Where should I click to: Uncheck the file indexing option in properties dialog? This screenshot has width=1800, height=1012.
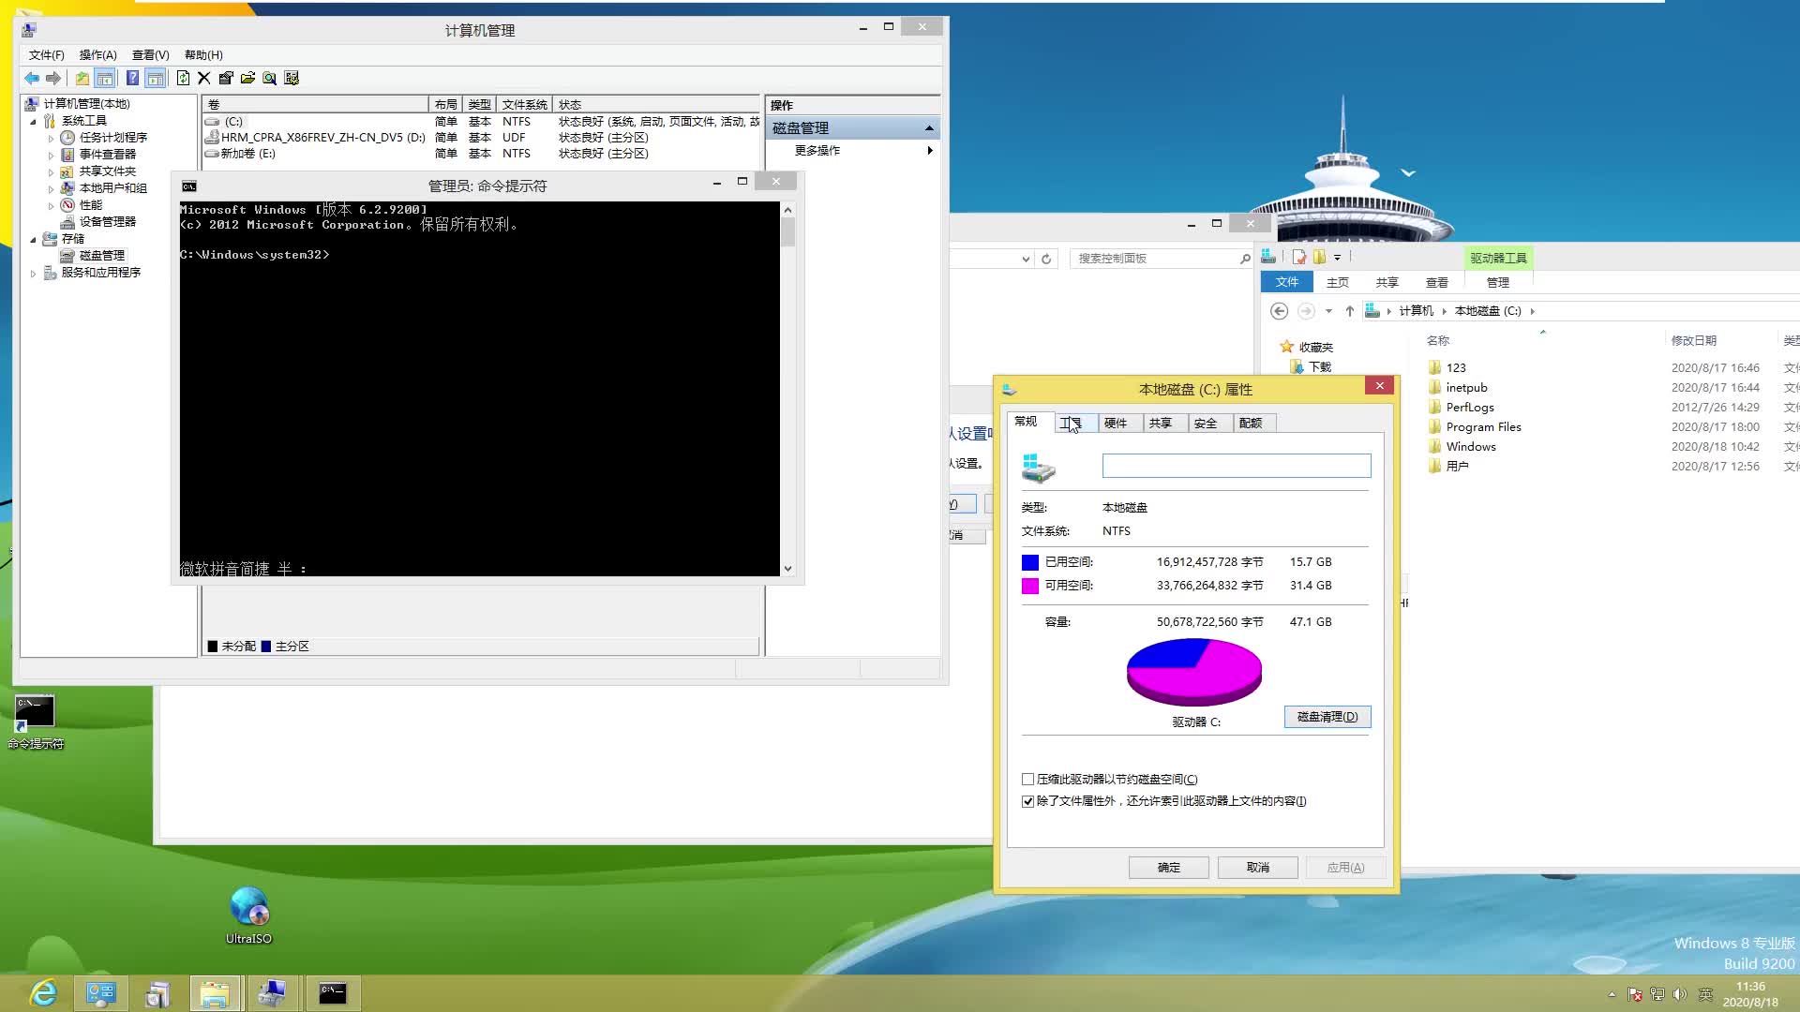coord(1027,801)
